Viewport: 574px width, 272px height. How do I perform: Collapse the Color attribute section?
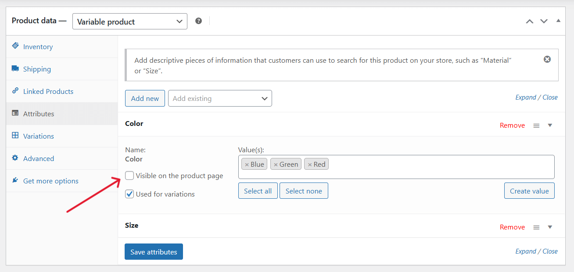(x=550, y=125)
